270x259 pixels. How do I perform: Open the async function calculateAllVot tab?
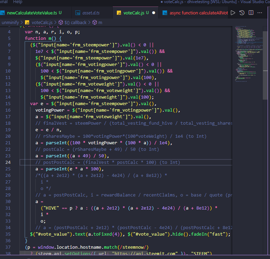pos(199,13)
